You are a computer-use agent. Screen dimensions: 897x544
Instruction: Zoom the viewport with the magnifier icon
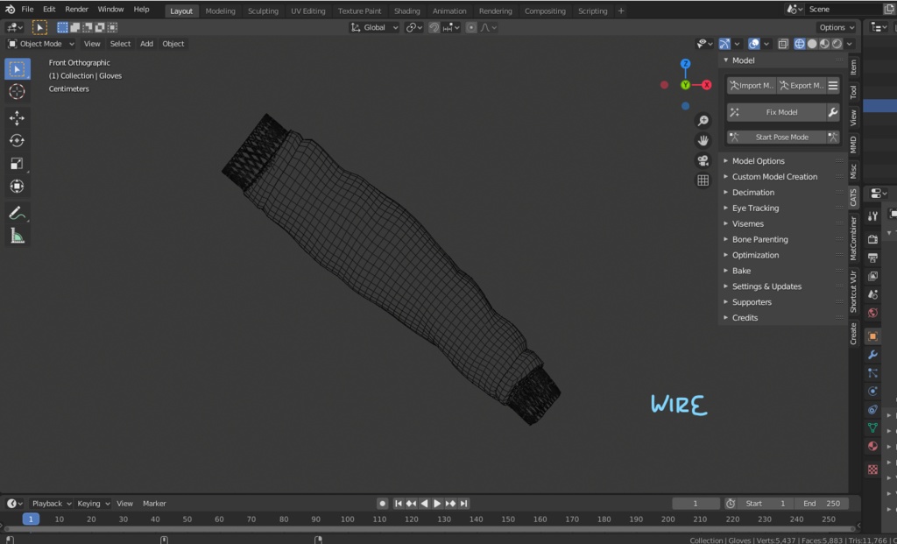[x=703, y=120]
